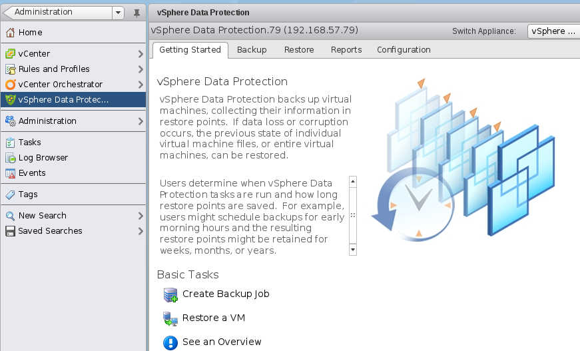
Task: Click the See an Overview link
Action: pyautogui.click(x=222, y=342)
